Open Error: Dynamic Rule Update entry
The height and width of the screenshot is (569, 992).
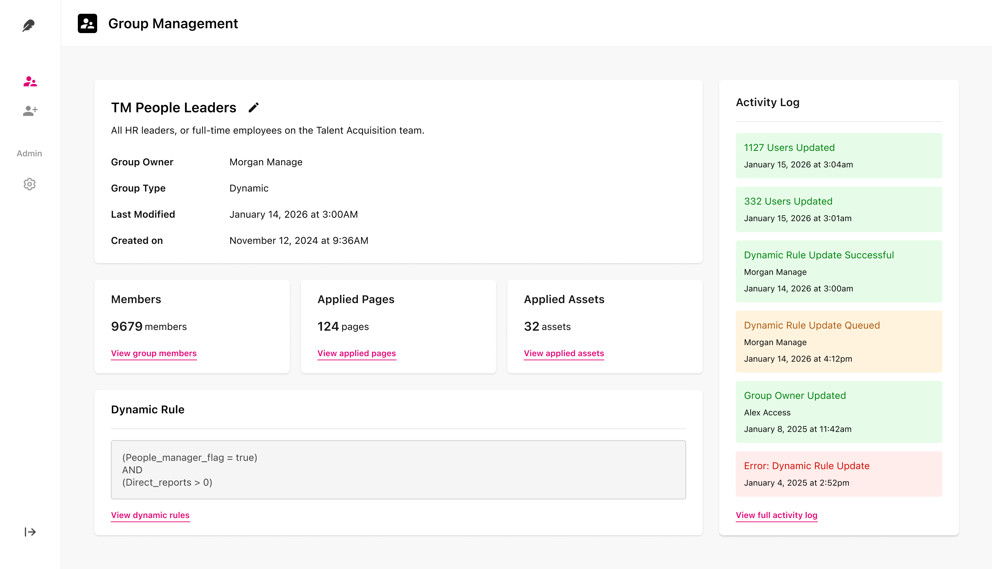coord(839,474)
